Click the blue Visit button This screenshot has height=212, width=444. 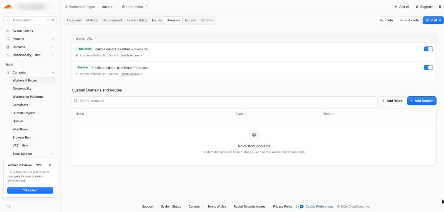433,20
